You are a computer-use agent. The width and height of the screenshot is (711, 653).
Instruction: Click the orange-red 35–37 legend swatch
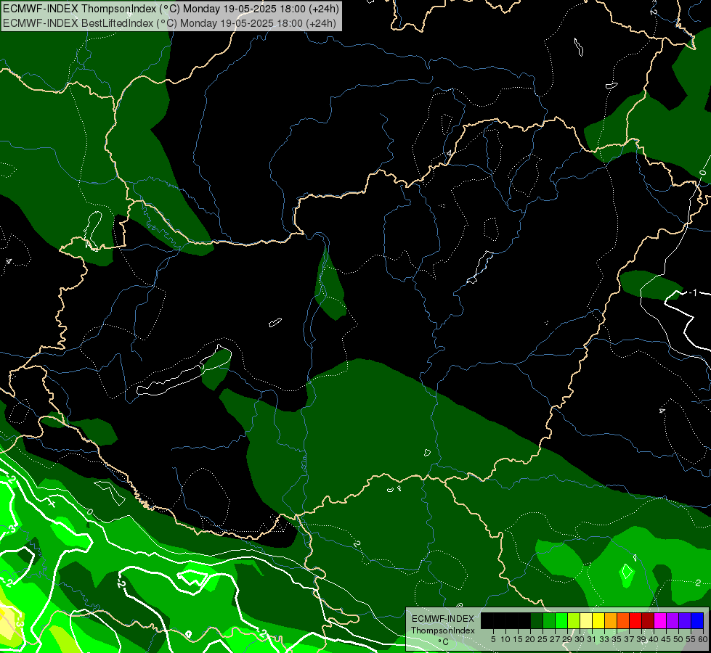(x=623, y=620)
